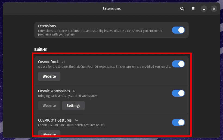The width and height of the screenshot is (223, 140).
Task: Toggle the Cosmic Workspaces extension switch
Action: 178,93
